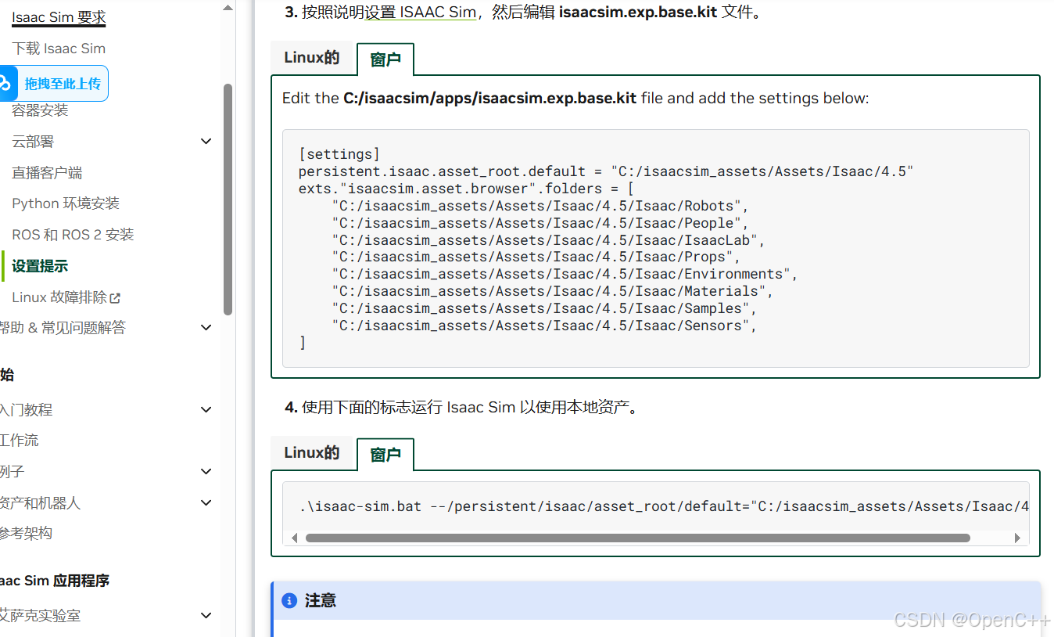Click the Isaac/People path line

540,223
